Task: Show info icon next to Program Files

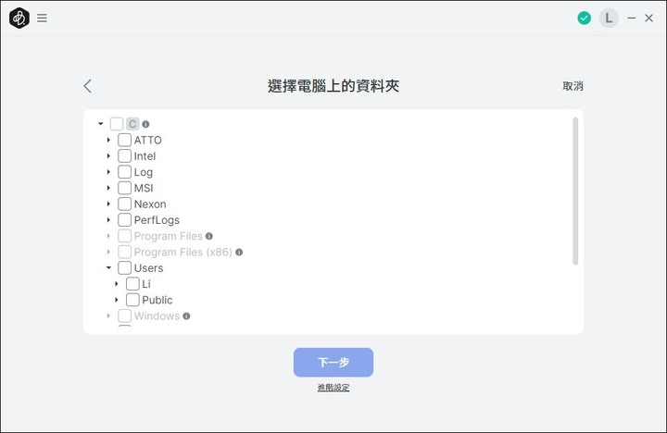Action: pyautogui.click(x=208, y=236)
